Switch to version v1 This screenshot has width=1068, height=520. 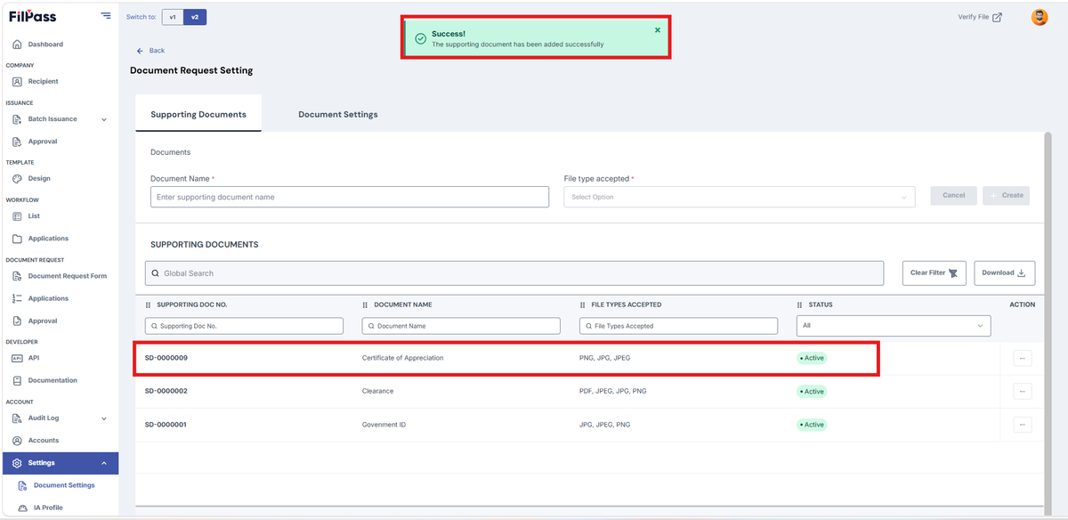click(x=174, y=17)
